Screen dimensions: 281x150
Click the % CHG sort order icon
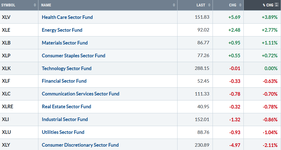point(276,5)
